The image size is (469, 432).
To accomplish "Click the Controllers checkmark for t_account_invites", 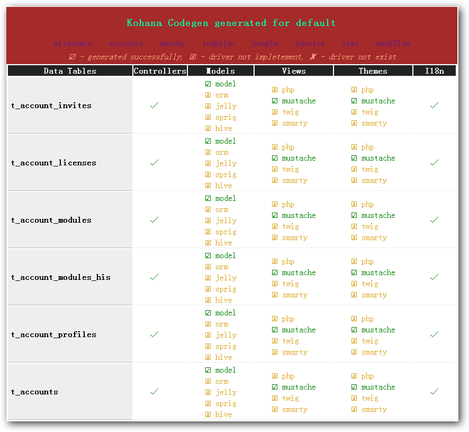I will coord(155,105).
